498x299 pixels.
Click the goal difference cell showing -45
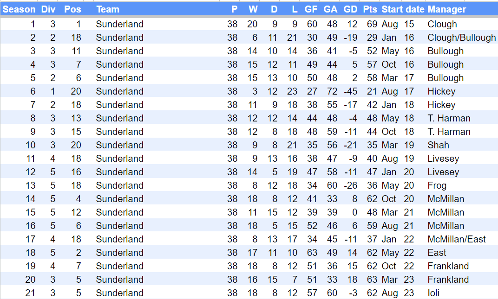[351, 91]
